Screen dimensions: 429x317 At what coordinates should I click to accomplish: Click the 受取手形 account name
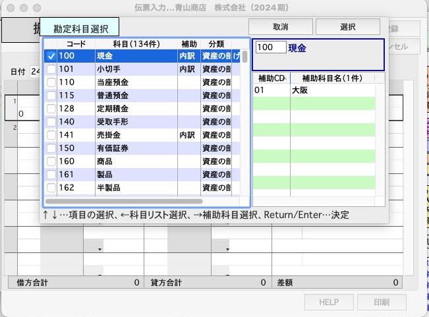click(113, 122)
